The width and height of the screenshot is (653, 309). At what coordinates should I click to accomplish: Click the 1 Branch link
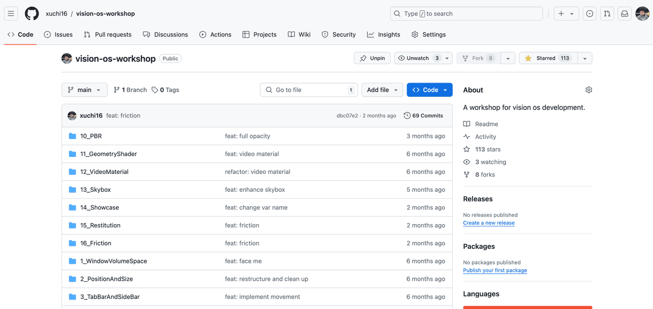click(130, 90)
